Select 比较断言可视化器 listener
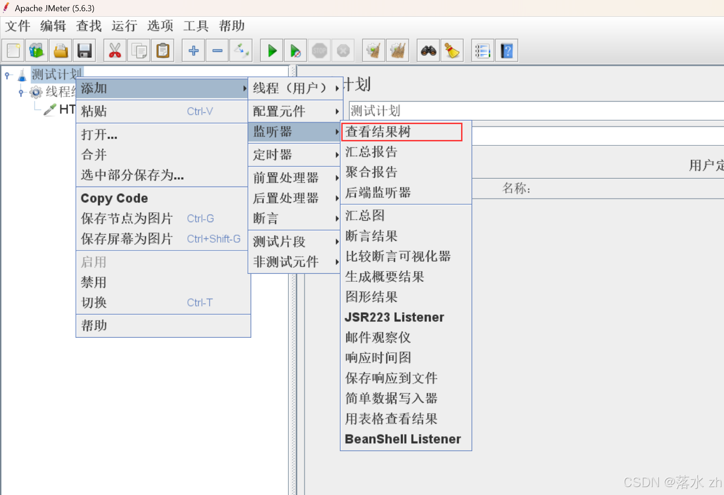This screenshot has height=495, width=724. 406,256
